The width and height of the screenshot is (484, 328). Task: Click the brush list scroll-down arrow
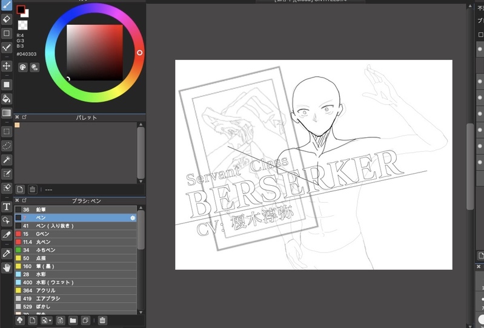(141, 312)
